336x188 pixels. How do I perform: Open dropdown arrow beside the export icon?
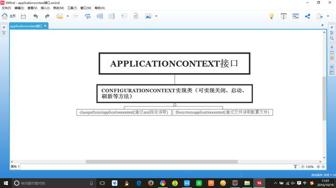coord(328,16)
